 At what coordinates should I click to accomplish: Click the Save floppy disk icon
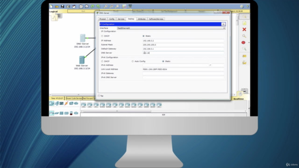point(62,7)
